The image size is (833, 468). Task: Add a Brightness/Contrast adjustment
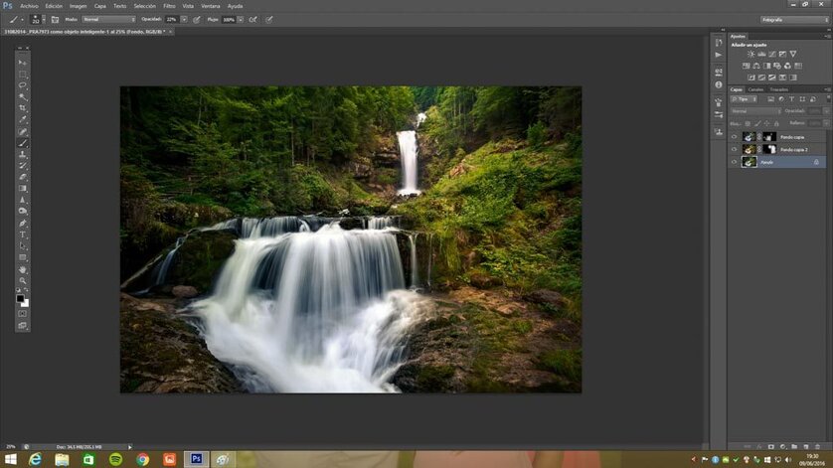[x=750, y=54]
